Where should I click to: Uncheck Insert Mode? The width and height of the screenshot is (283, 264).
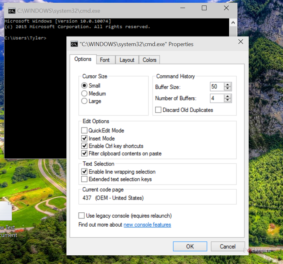[x=84, y=138]
